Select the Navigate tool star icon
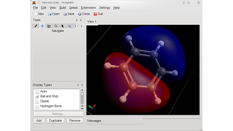The image size is (233, 131). point(42,26)
